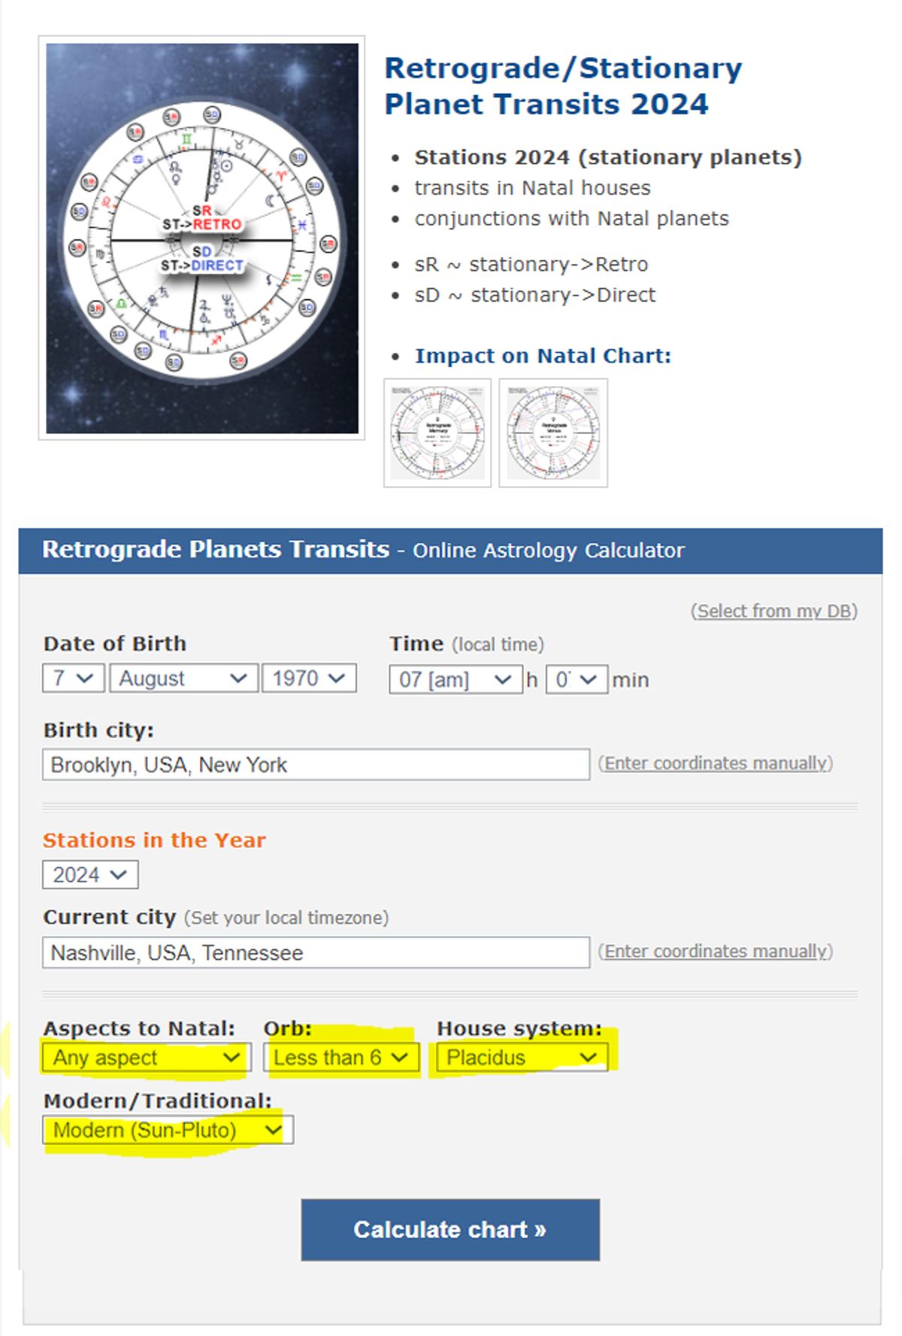Viewport: 902px width, 1336px height.
Task: Open the Orb dropdown showing Less than 6
Action: point(341,1058)
